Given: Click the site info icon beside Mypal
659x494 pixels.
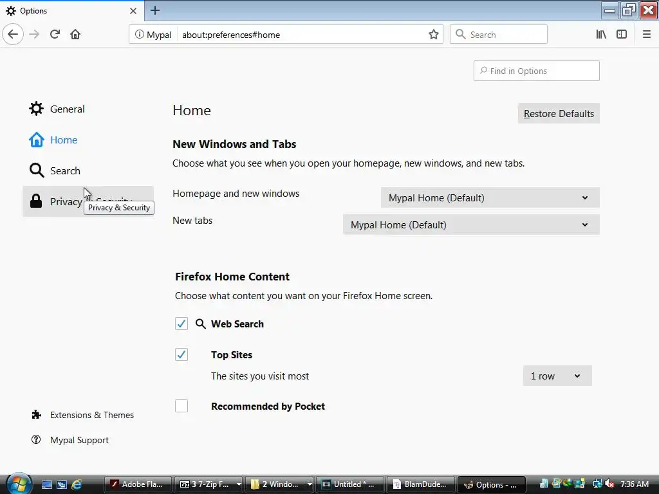Looking at the screenshot, I should pyautogui.click(x=139, y=35).
